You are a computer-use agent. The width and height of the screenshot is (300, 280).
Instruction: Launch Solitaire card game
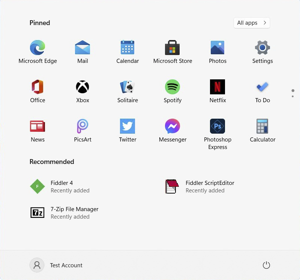pos(127,87)
